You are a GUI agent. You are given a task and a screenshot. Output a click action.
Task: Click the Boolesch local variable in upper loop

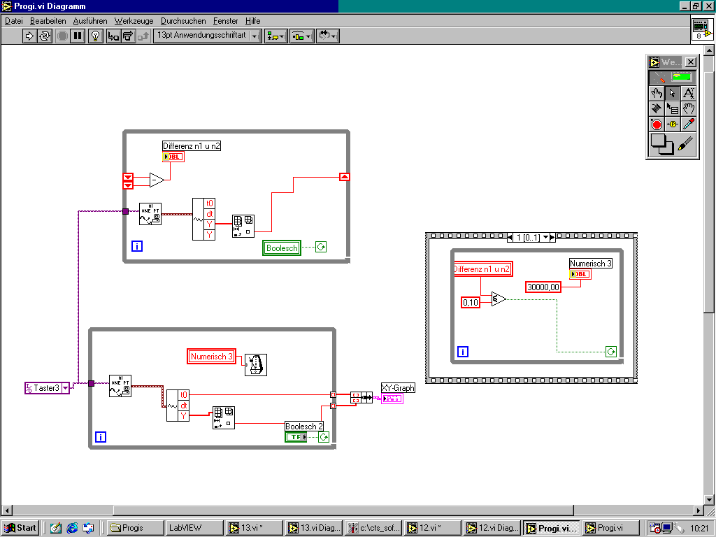282,248
